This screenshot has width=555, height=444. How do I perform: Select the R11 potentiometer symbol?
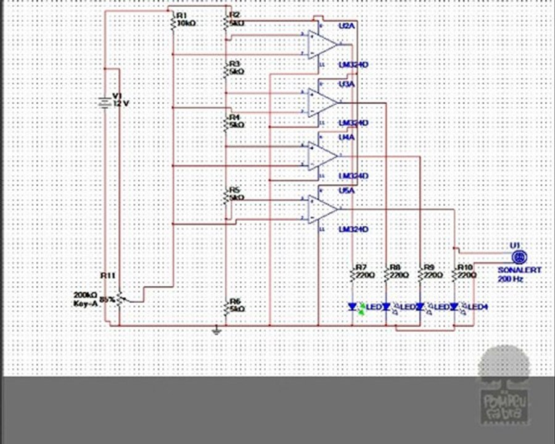coord(120,300)
